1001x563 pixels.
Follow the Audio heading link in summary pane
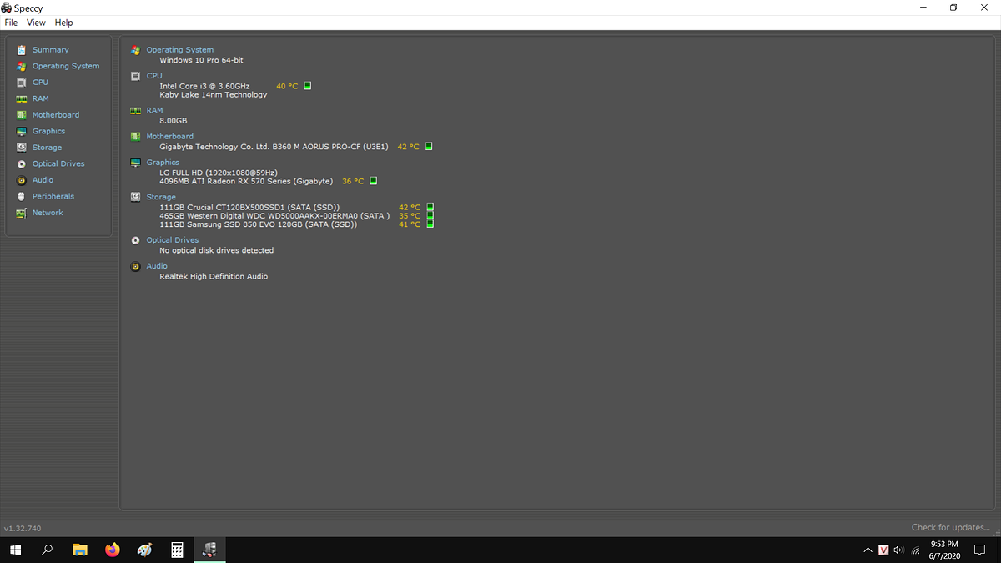(157, 266)
